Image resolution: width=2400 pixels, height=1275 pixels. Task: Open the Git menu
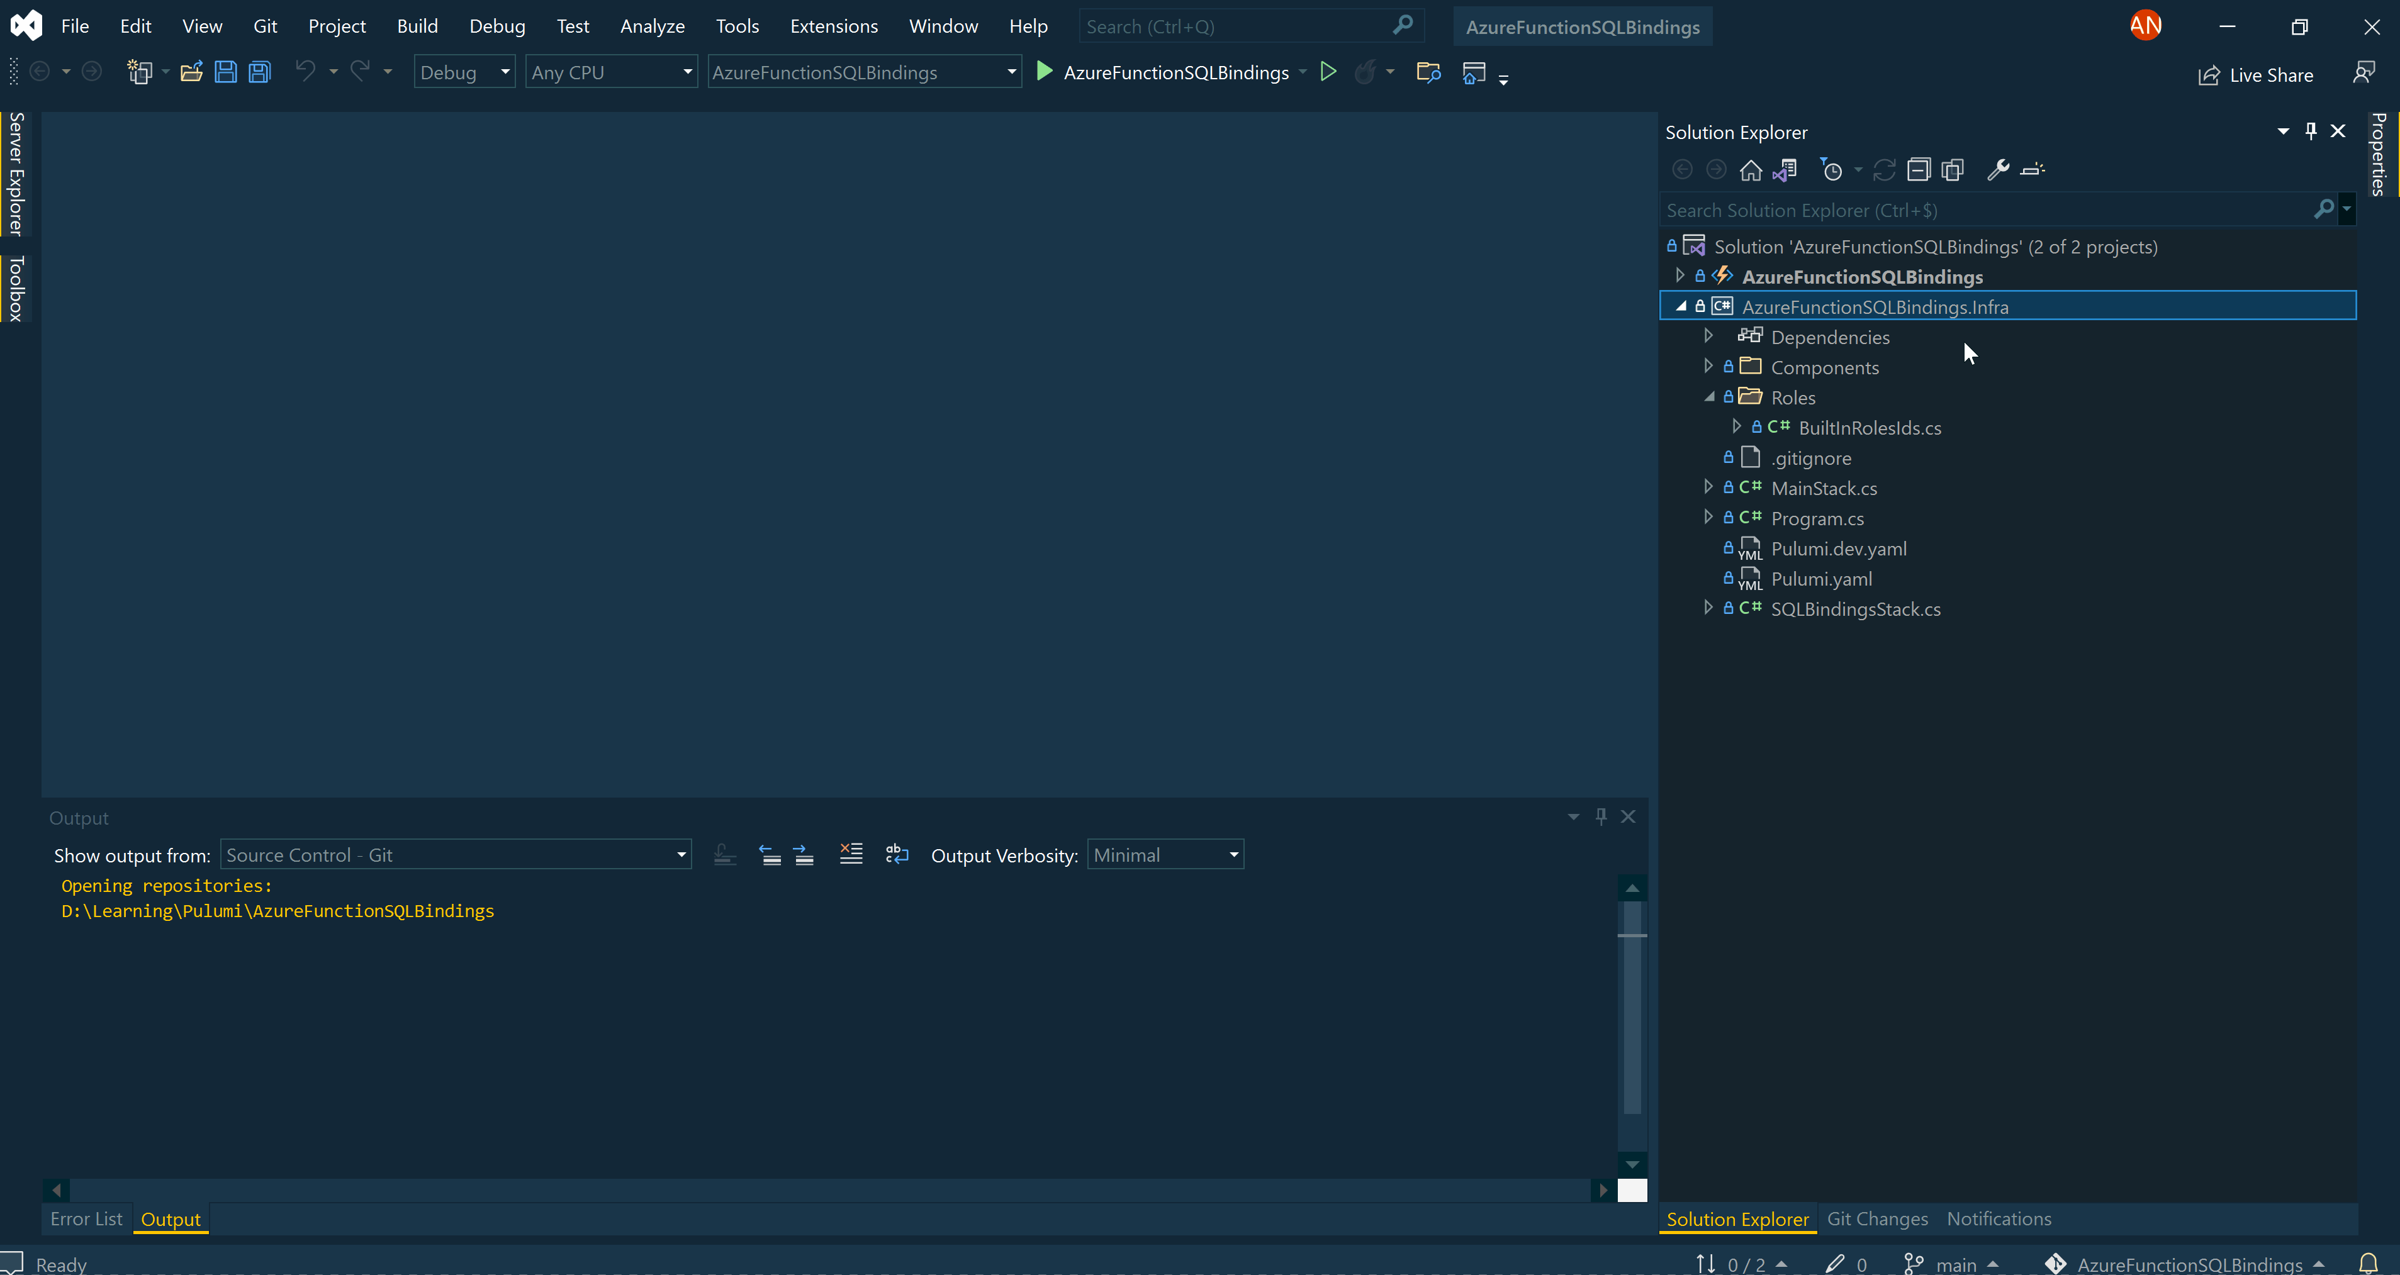[264, 25]
